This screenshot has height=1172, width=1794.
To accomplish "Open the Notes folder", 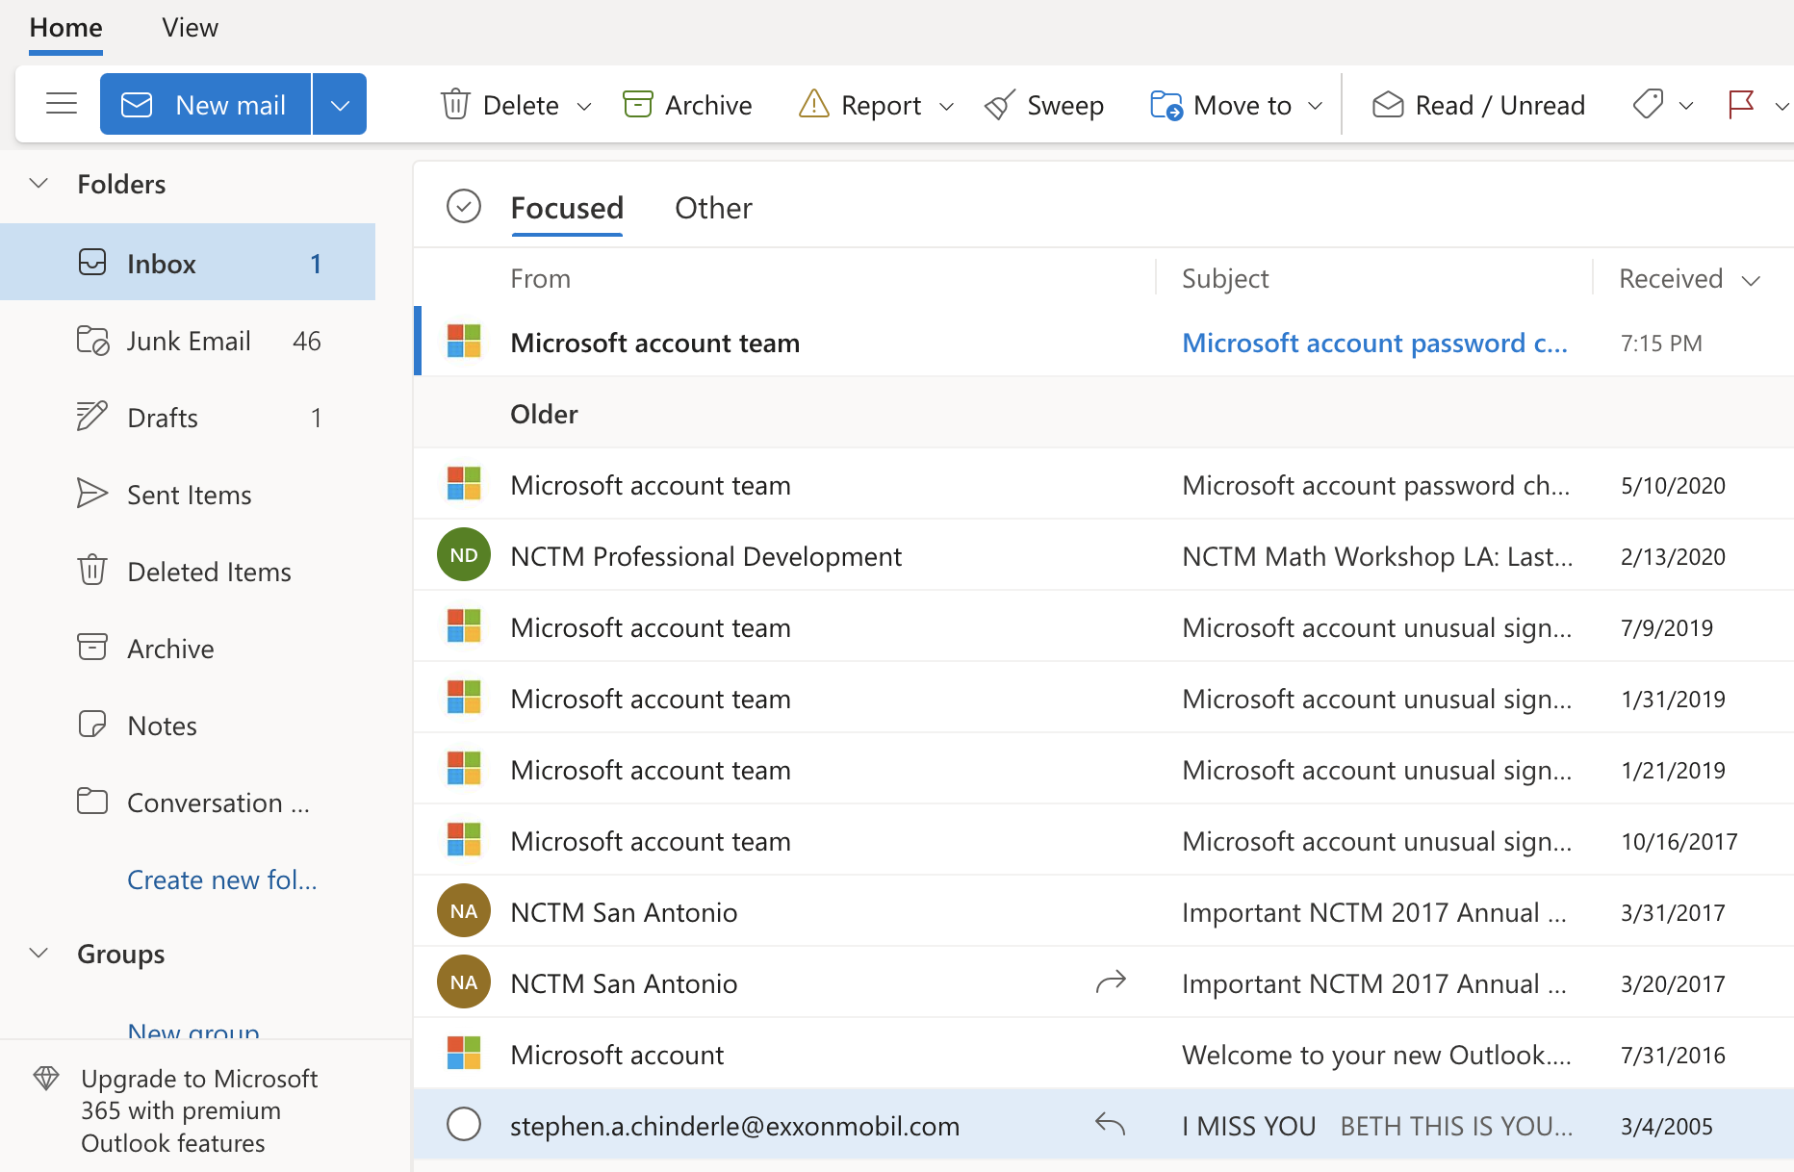I will [x=188, y=726].
